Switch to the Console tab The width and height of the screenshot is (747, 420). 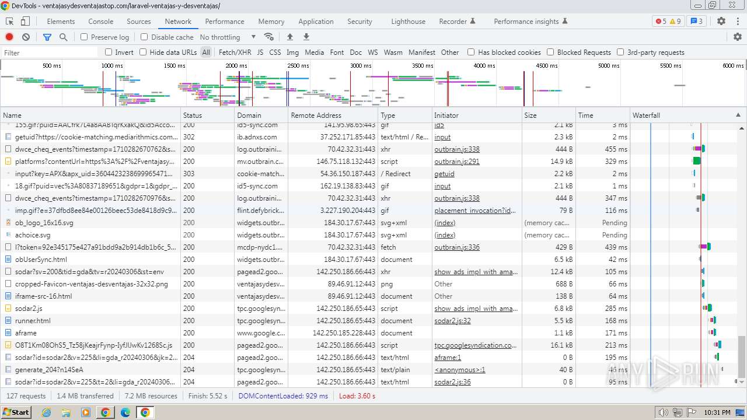[101, 21]
